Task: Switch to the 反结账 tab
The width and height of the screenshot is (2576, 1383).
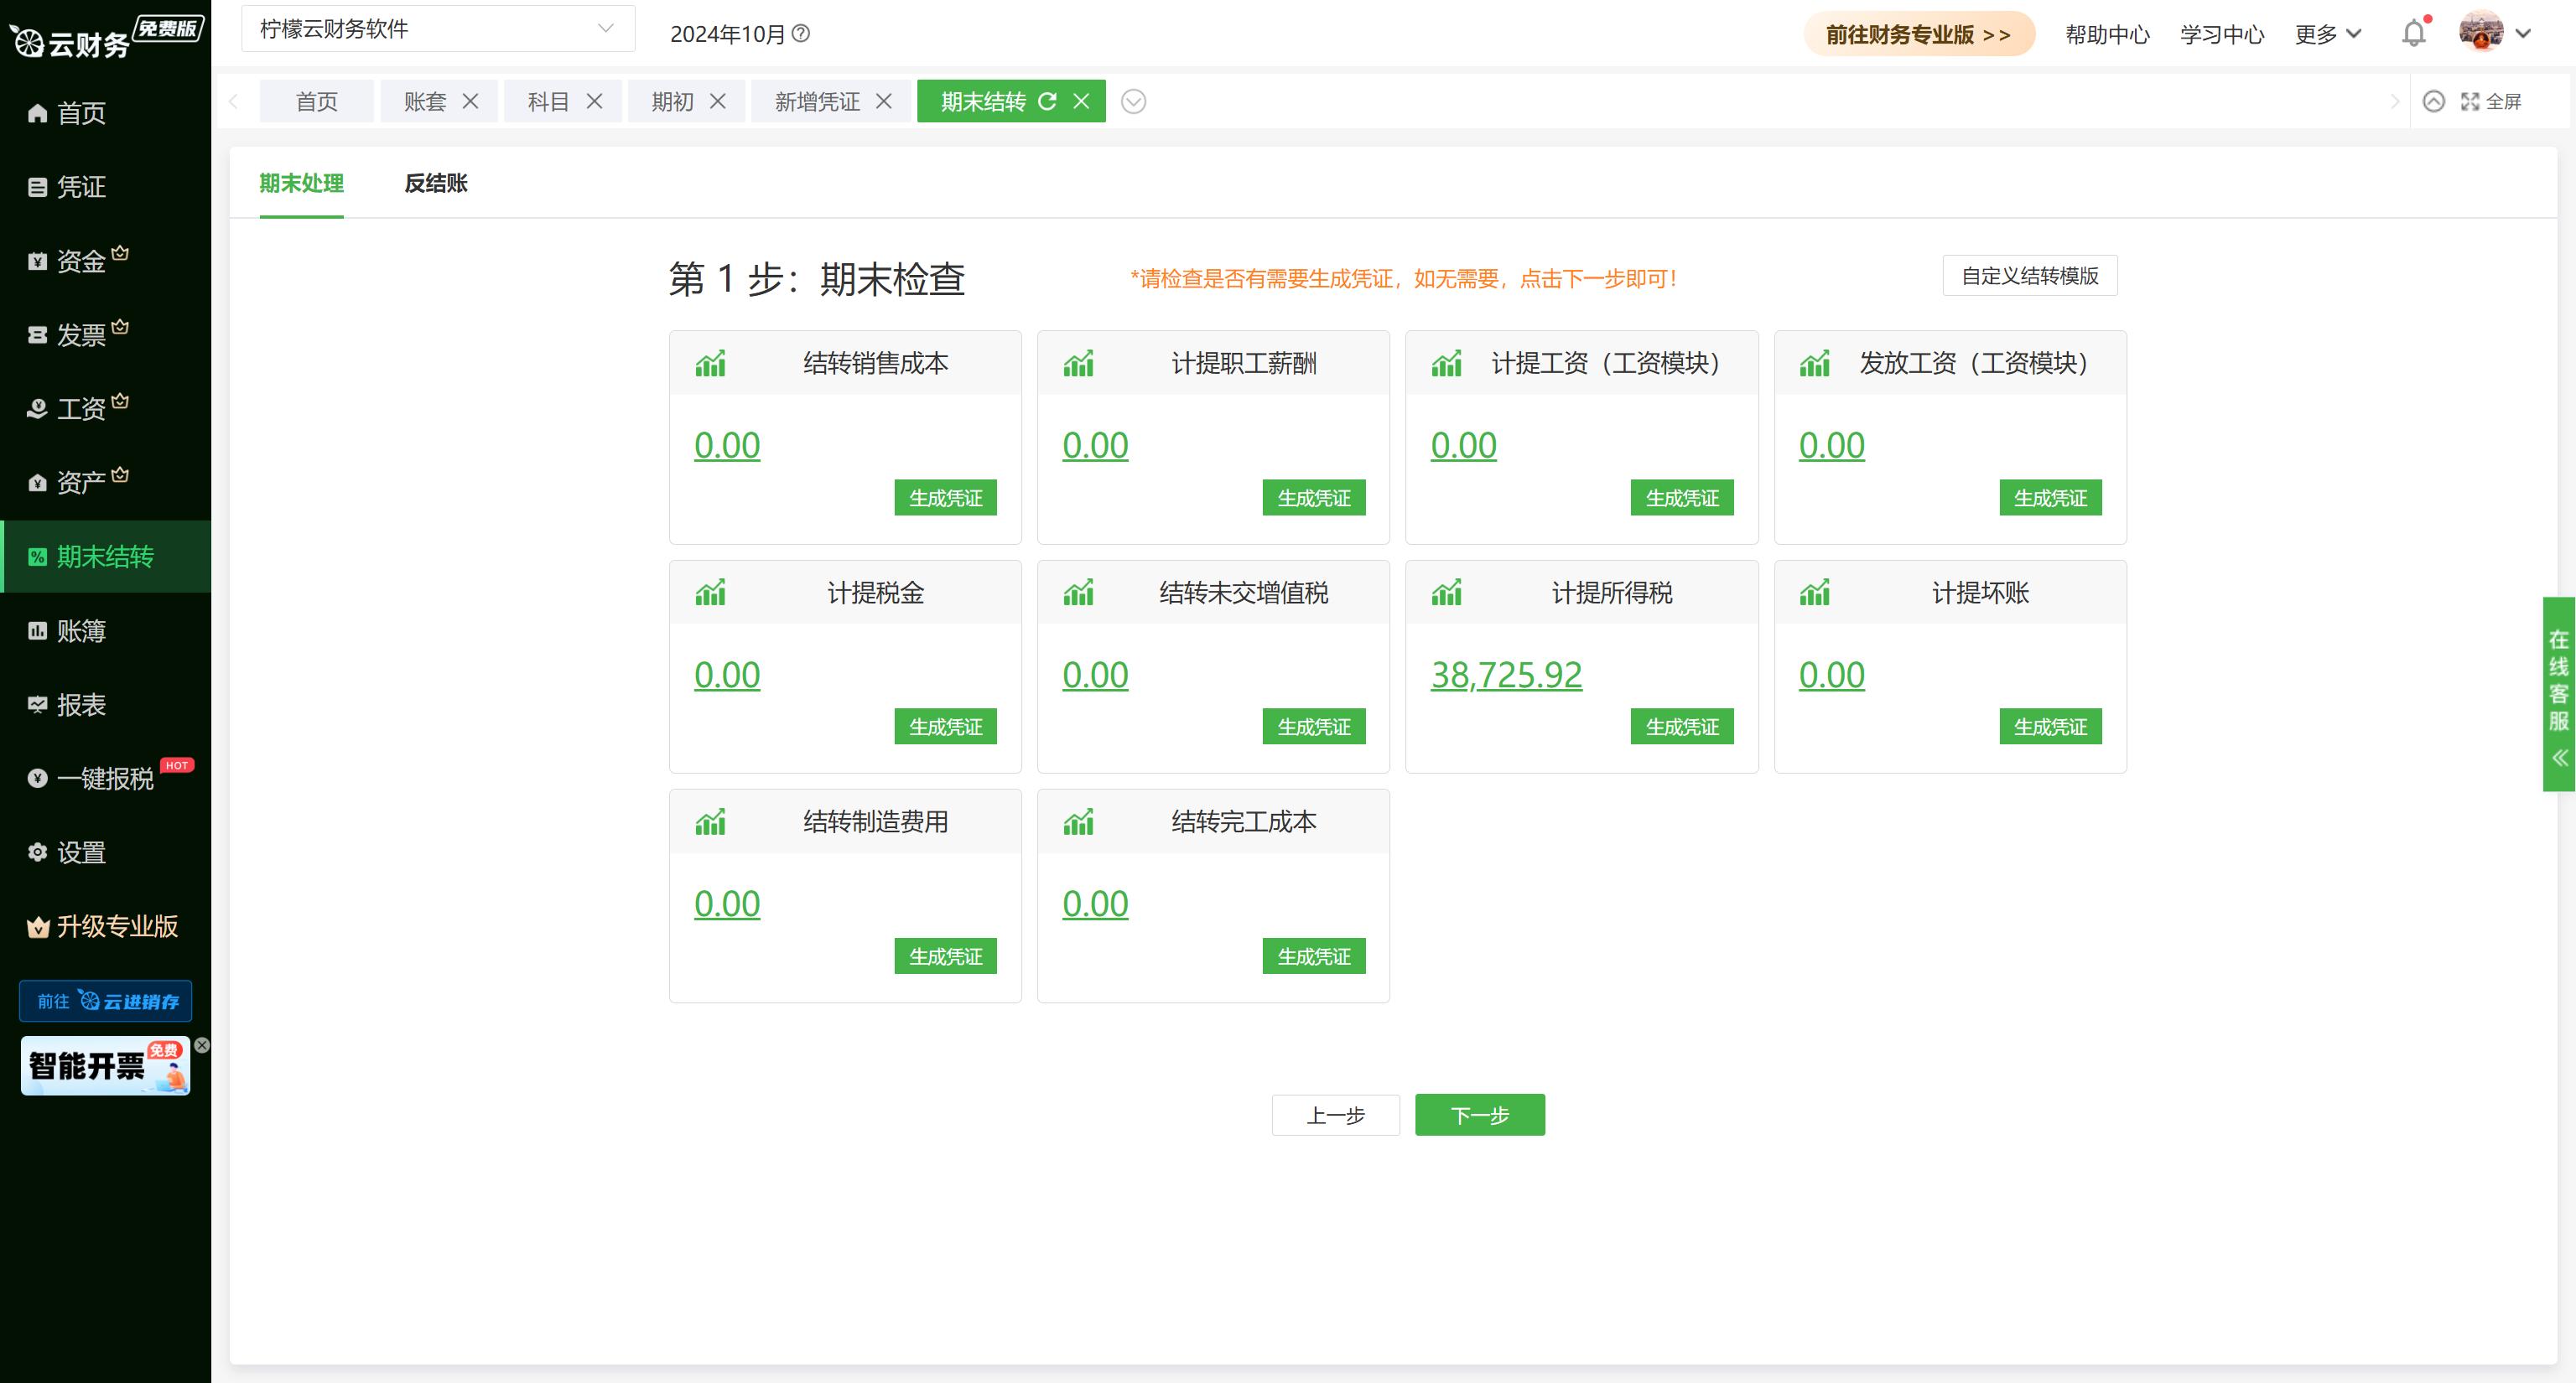Action: tap(435, 184)
